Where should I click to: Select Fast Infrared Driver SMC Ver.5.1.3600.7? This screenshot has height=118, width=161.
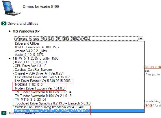tap(79, 77)
